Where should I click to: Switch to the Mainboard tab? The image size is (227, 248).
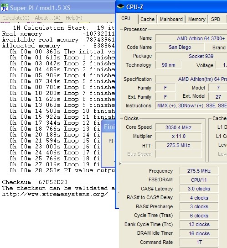pyautogui.click(x=171, y=19)
